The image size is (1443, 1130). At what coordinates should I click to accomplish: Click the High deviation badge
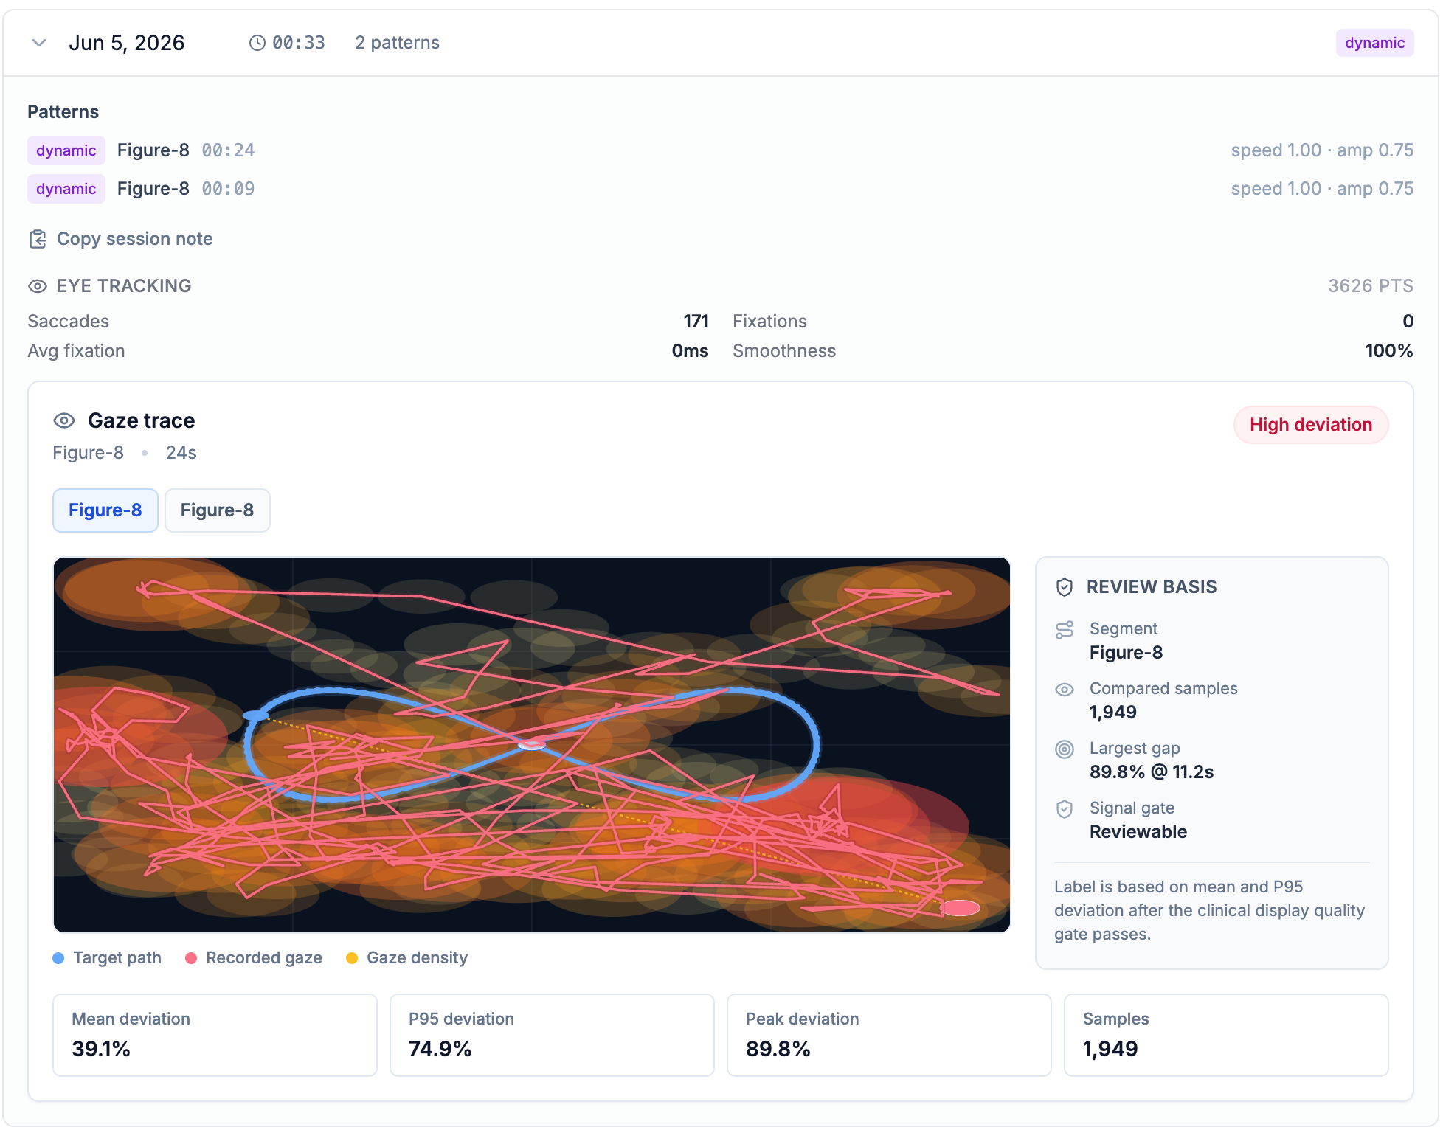[1311, 425]
